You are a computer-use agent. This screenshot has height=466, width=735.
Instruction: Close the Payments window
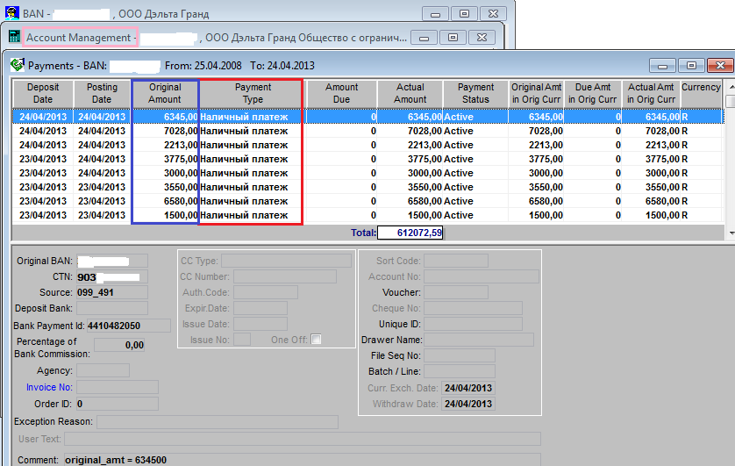[x=720, y=65]
